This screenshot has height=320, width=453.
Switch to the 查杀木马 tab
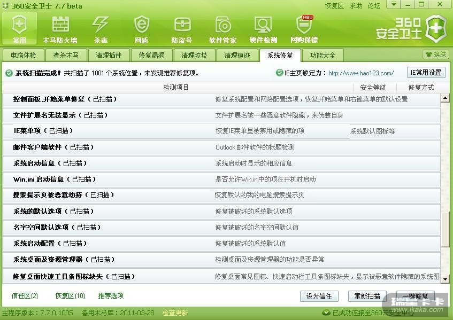tap(66, 55)
